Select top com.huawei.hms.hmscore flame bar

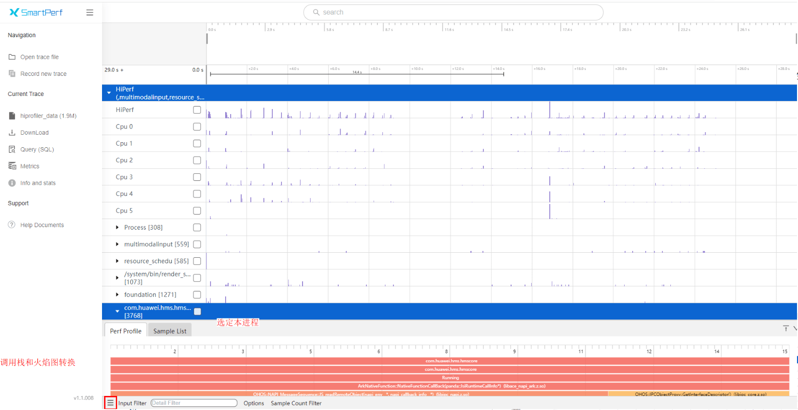pyautogui.click(x=450, y=361)
